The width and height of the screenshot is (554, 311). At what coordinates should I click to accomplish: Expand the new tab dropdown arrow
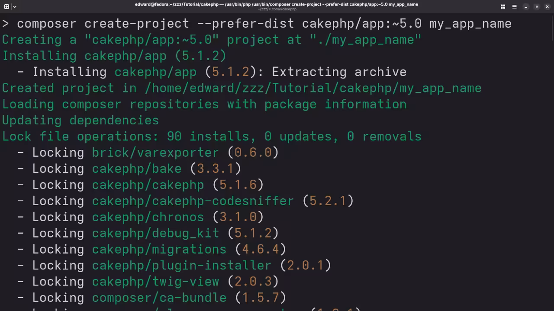[15, 6]
